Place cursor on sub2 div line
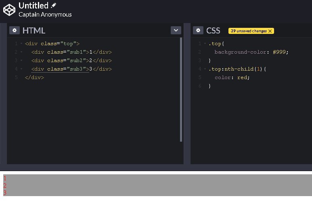This screenshot has width=312, height=207. pos(71,61)
